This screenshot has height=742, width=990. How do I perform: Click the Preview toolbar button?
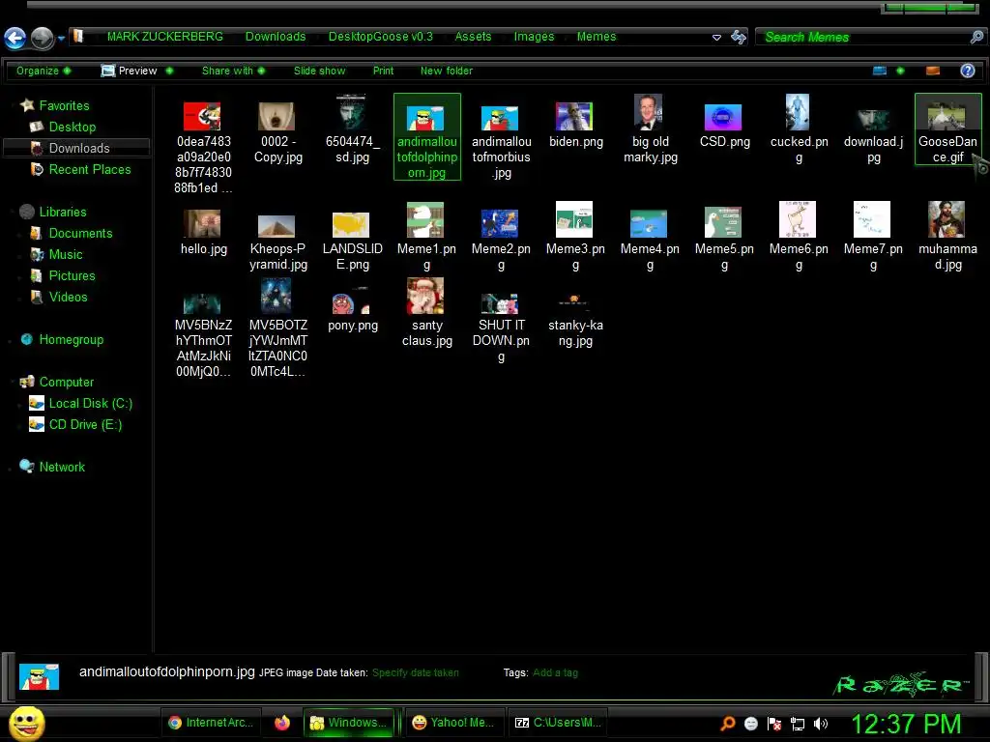pyautogui.click(x=129, y=71)
